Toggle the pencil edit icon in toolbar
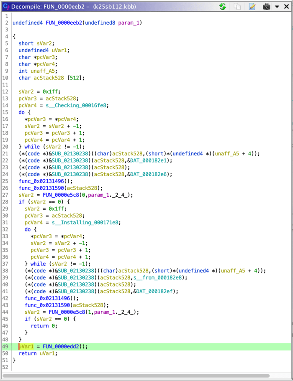This screenshot has height=381, width=293. click(x=252, y=7)
